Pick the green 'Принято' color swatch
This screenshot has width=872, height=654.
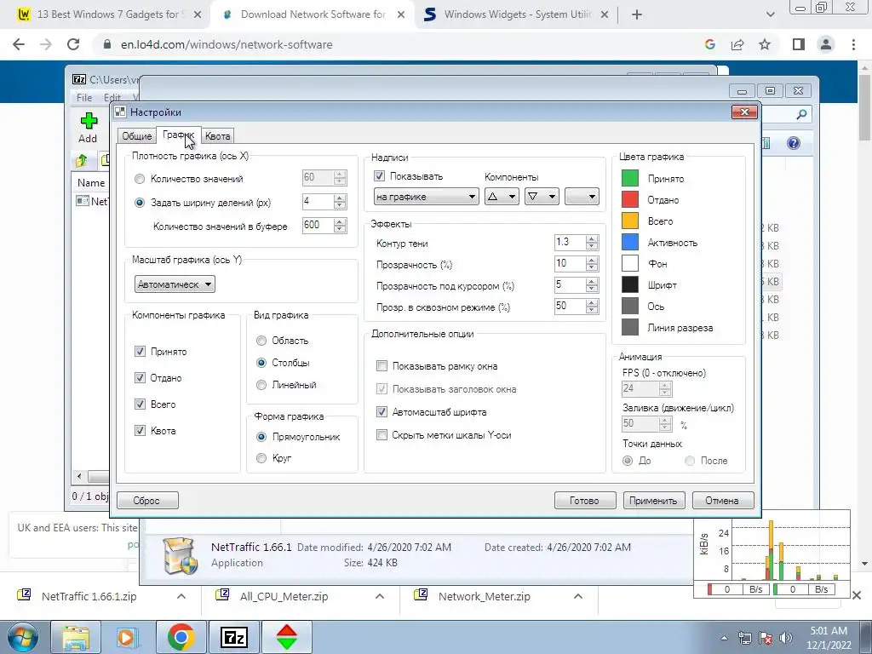coord(629,178)
